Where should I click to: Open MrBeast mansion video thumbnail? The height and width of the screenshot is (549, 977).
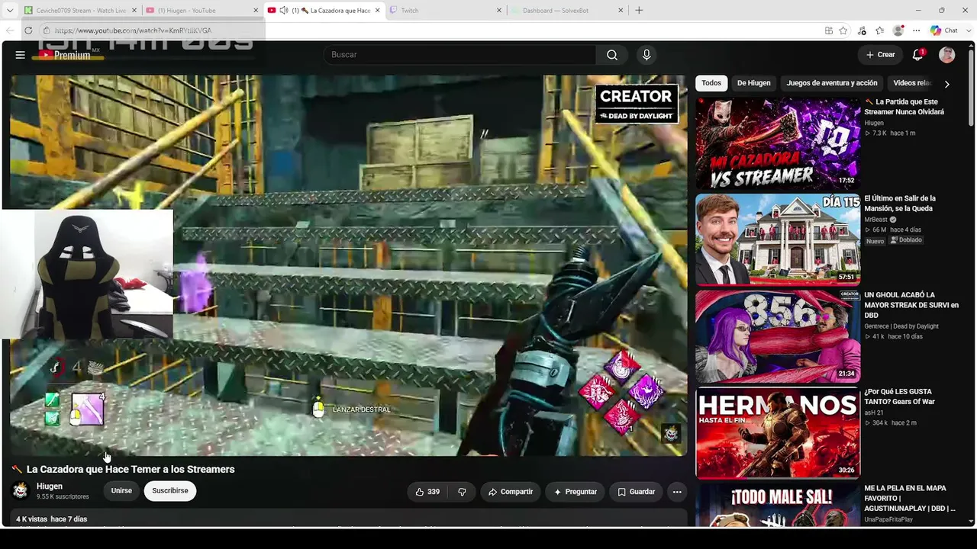pos(778,239)
